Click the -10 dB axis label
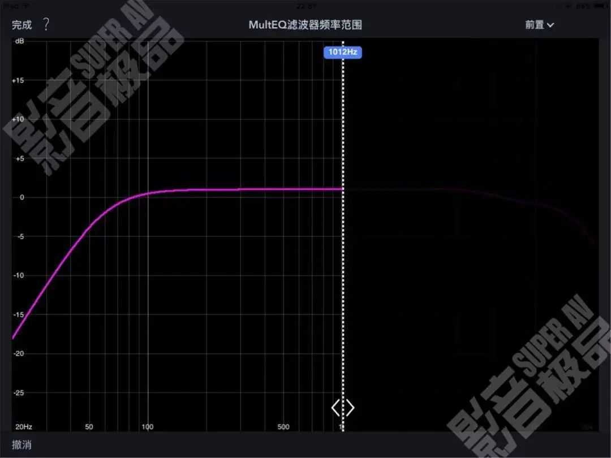 click(18, 275)
